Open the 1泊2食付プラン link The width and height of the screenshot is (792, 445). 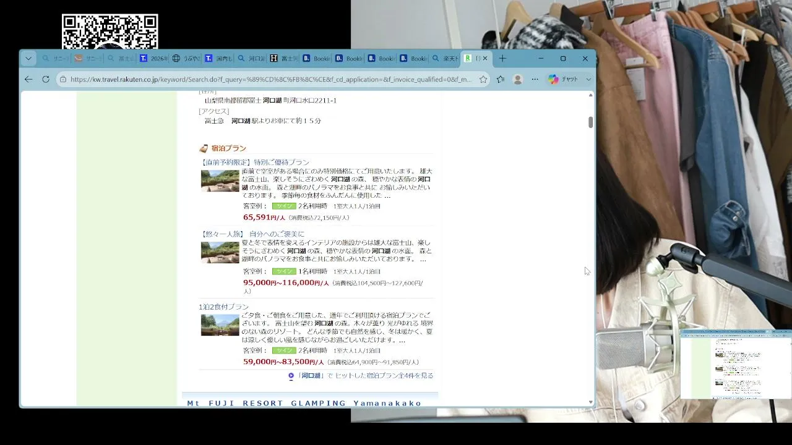pyautogui.click(x=223, y=307)
